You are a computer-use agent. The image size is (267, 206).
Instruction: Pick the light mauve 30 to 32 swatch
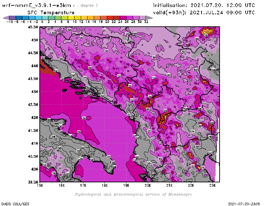[x=143, y=18]
